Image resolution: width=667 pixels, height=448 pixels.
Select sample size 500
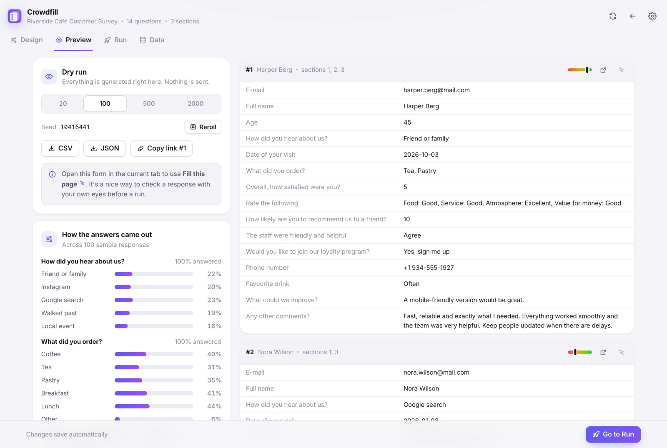pyautogui.click(x=149, y=104)
